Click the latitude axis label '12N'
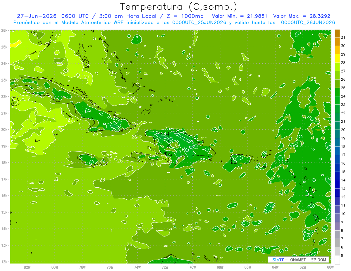This screenshot has height=271, width=351. [x=4, y=262]
